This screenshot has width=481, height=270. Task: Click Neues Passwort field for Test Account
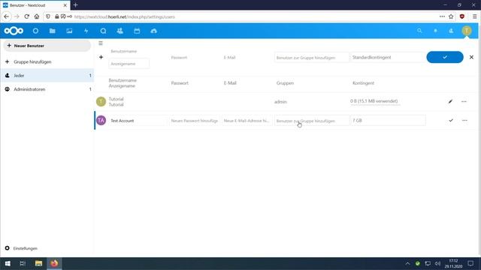point(194,121)
